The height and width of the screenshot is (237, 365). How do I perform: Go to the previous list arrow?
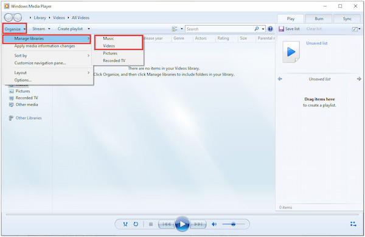click(280, 79)
